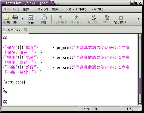Viewport: 144px width, 113px height.
Task: Click the scrollbar up arrow
Action: pyautogui.click(x=140, y=36)
